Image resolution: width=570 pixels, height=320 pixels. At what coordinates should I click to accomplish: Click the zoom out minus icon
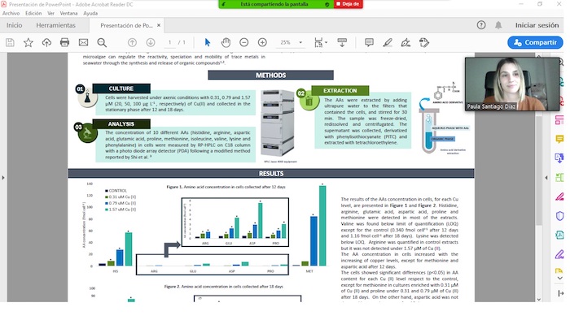click(244, 43)
